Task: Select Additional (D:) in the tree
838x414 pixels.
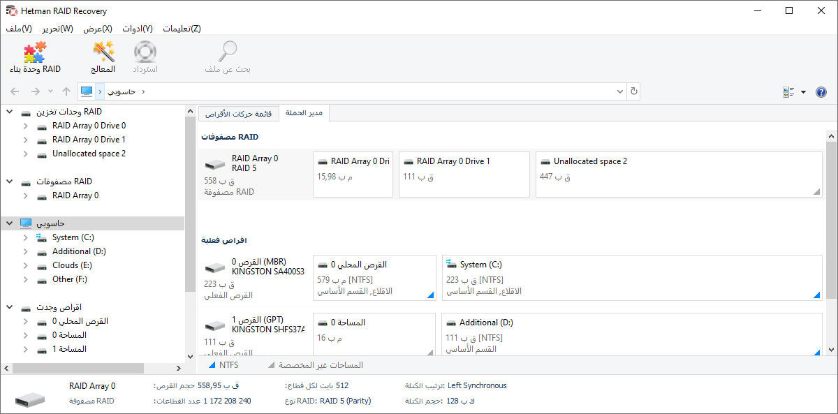Action: (79, 251)
